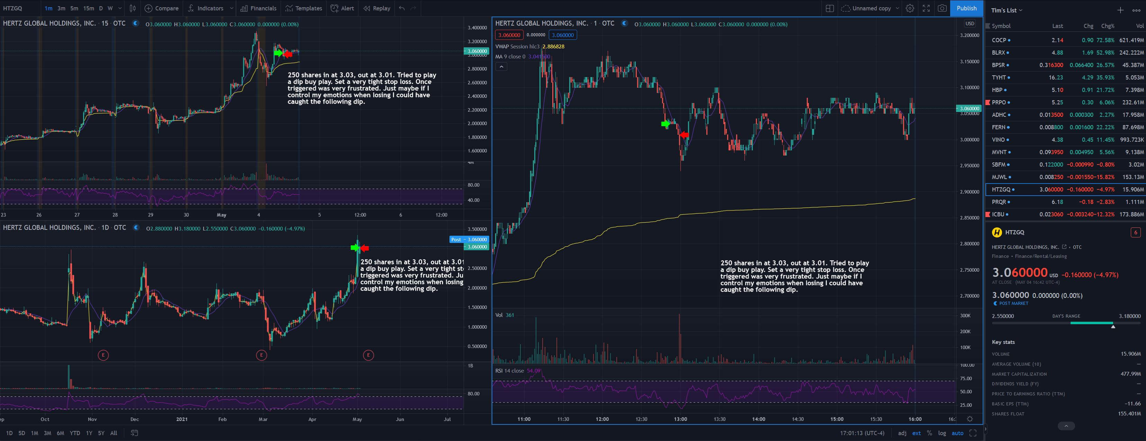
Task: Open chart settings via the gear icon
Action: 910,8
